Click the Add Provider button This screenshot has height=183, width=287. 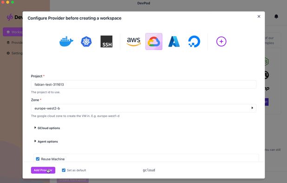tap(43, 170)
